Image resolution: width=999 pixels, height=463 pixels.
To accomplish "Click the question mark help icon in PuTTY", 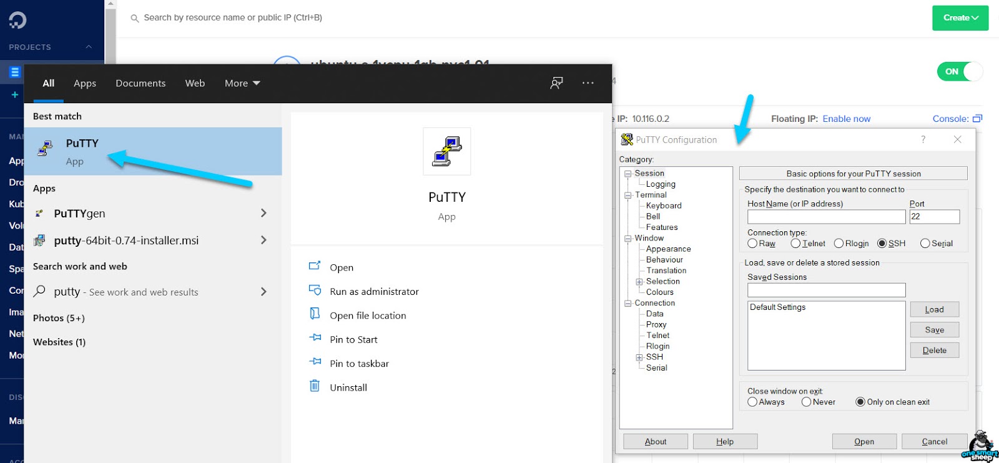I will tap(923, 139).
